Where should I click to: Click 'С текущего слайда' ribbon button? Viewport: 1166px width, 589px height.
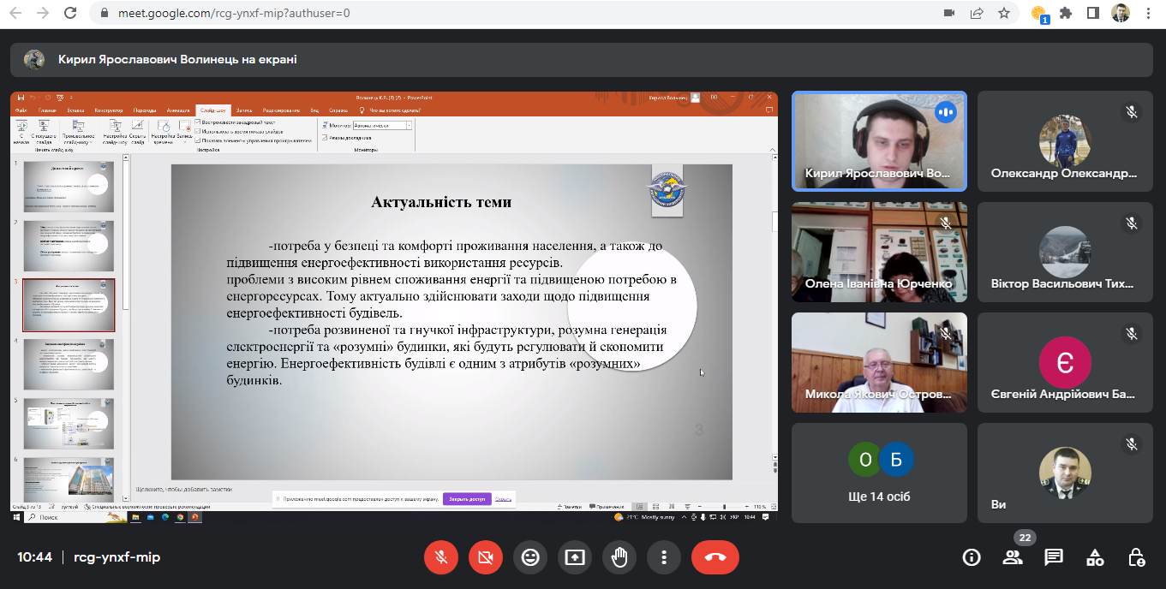[x=44, y=133]
